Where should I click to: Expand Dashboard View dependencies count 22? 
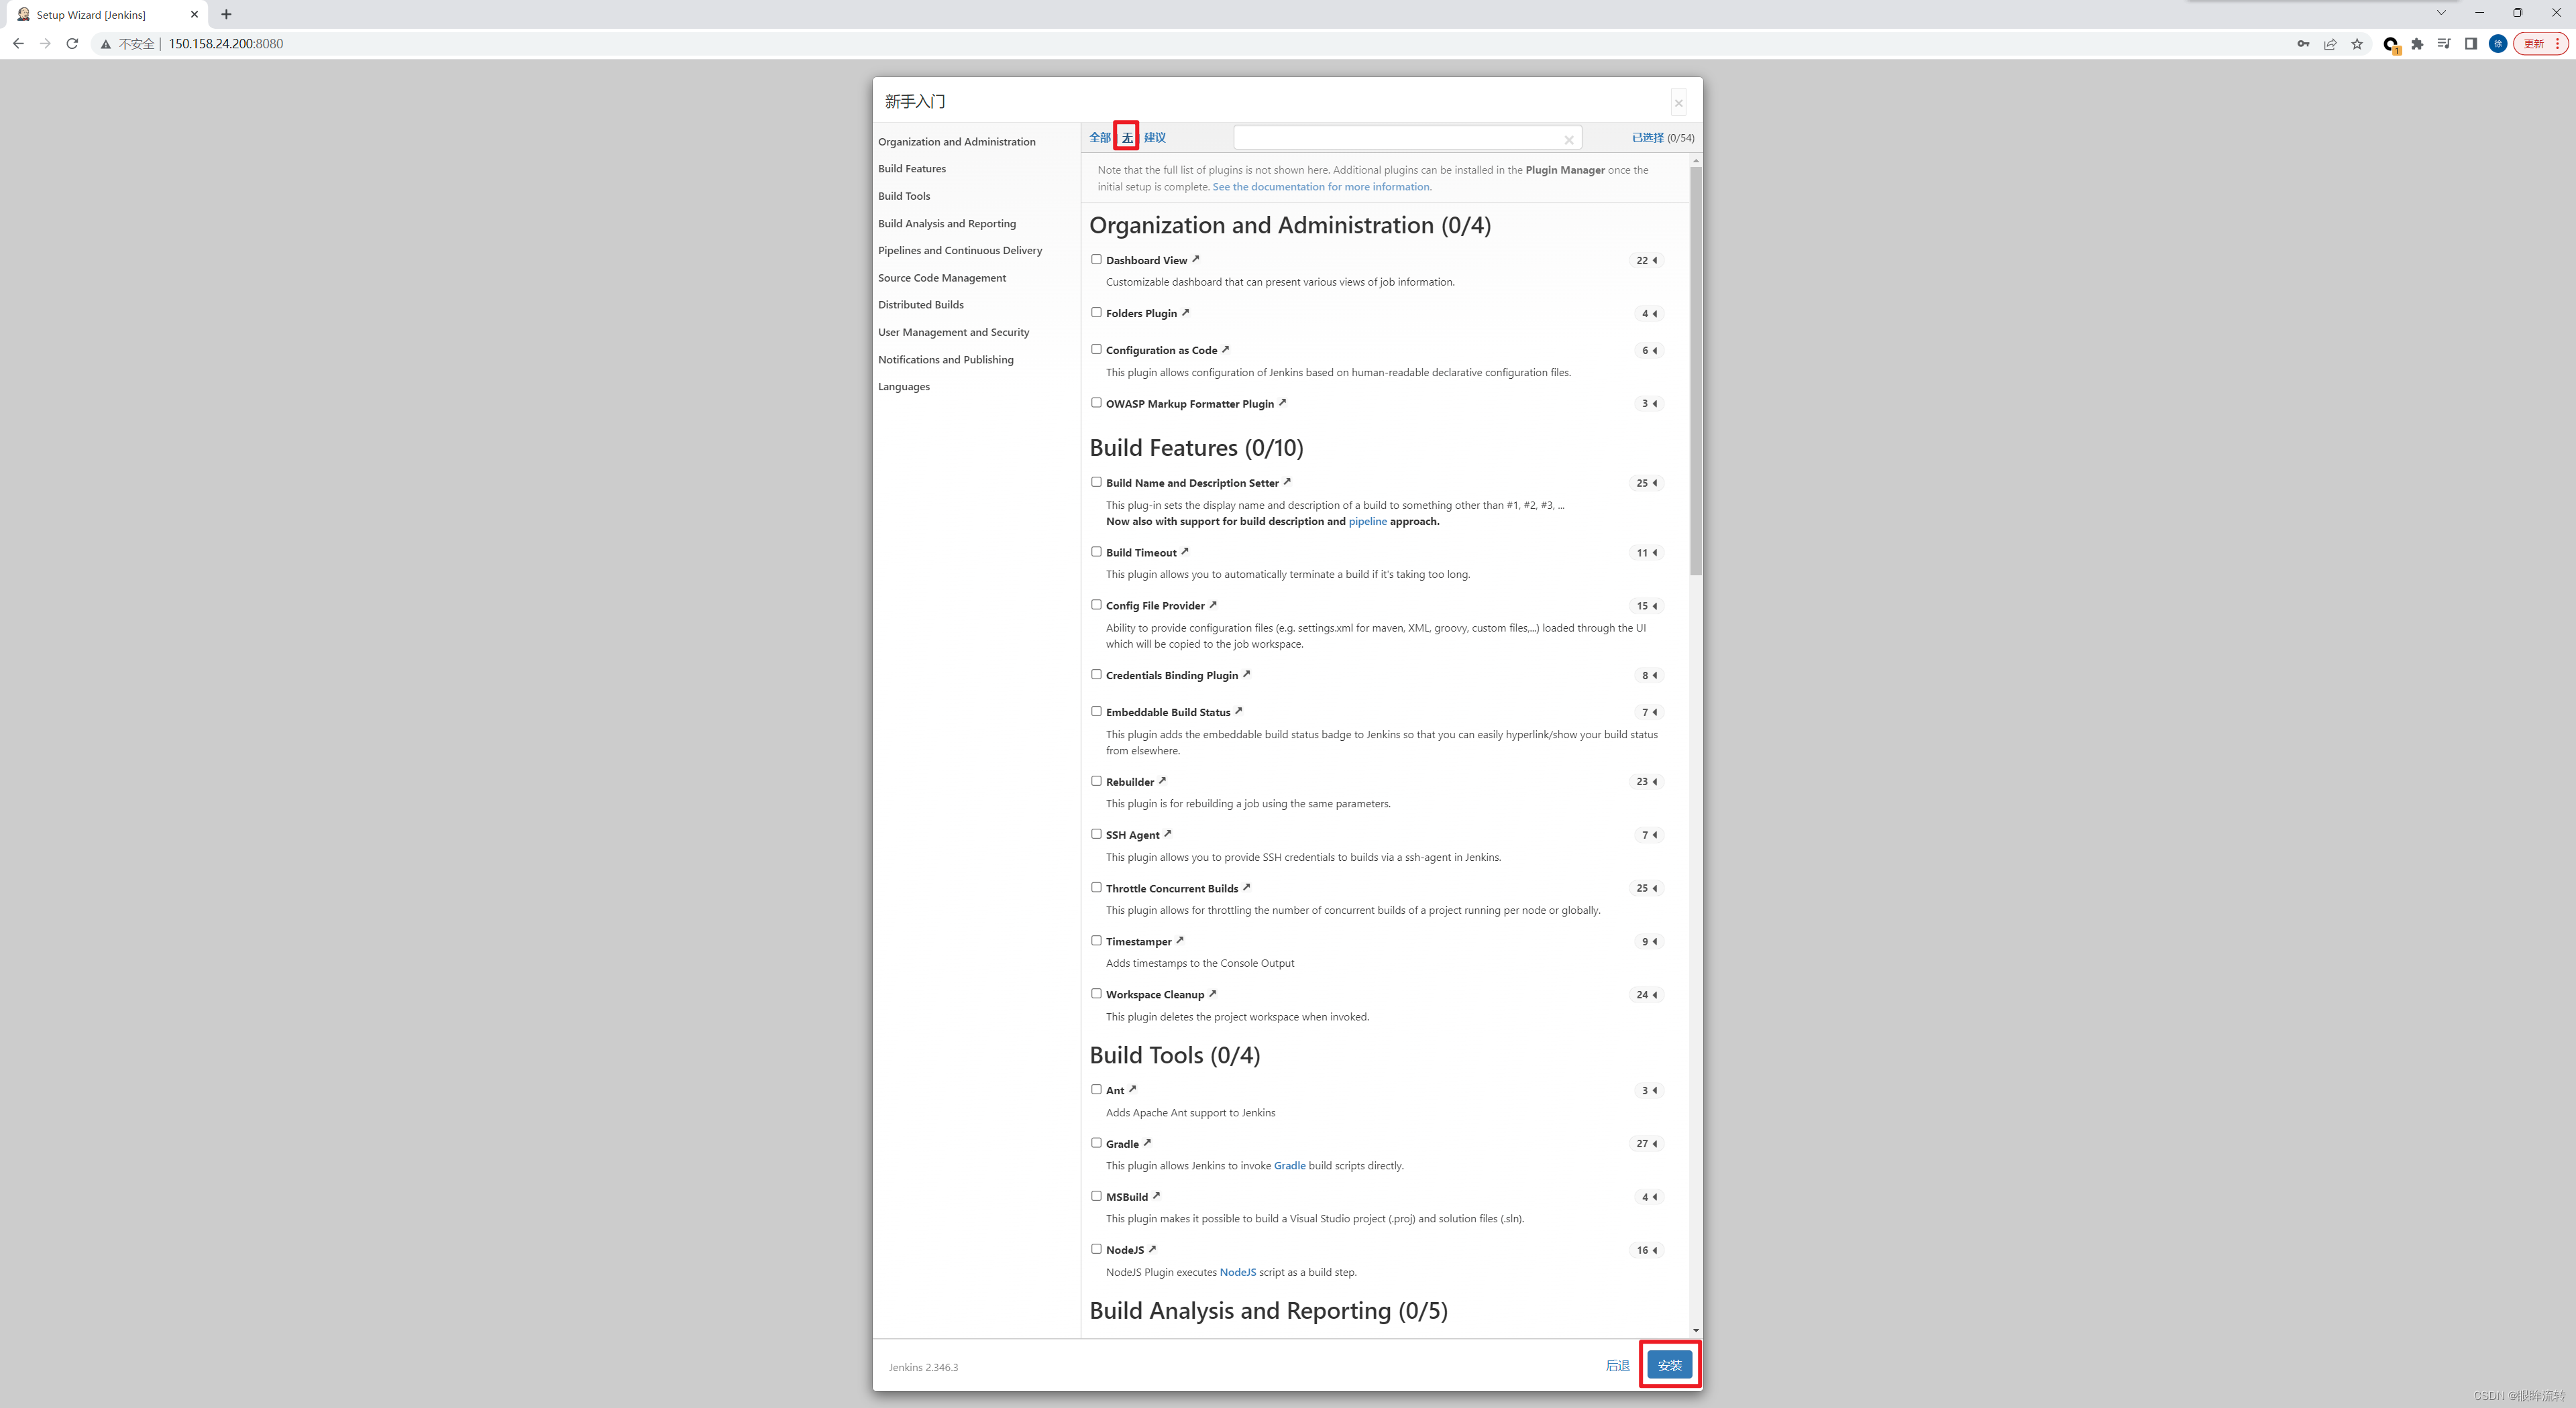1646,260
